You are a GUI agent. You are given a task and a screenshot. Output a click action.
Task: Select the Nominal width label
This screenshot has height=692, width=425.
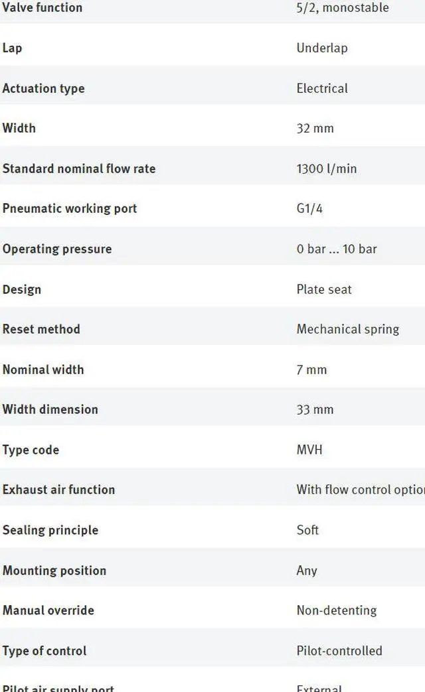click(x=43, y=370)
